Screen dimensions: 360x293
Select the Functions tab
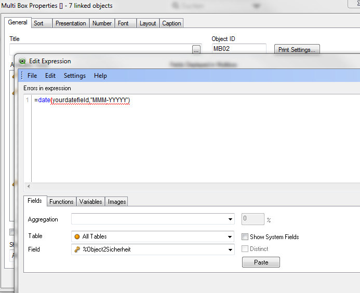coord(61,202)
